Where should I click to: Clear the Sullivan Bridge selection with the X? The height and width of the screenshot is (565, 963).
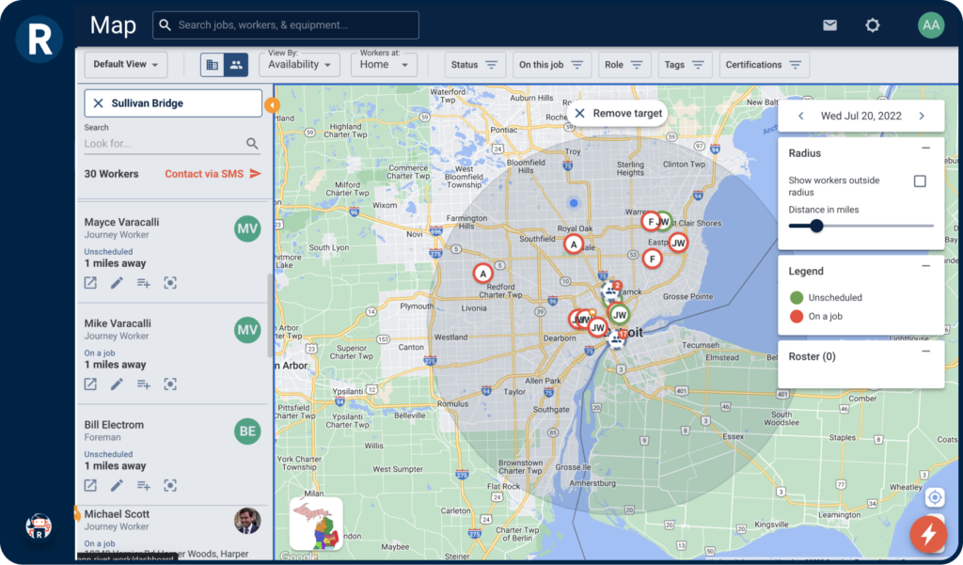point(98,103)
